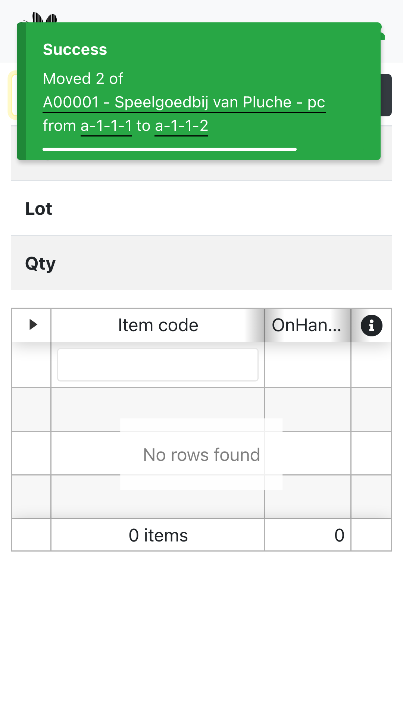
Task: Click the green icon at top right
Action: point(382,36)
